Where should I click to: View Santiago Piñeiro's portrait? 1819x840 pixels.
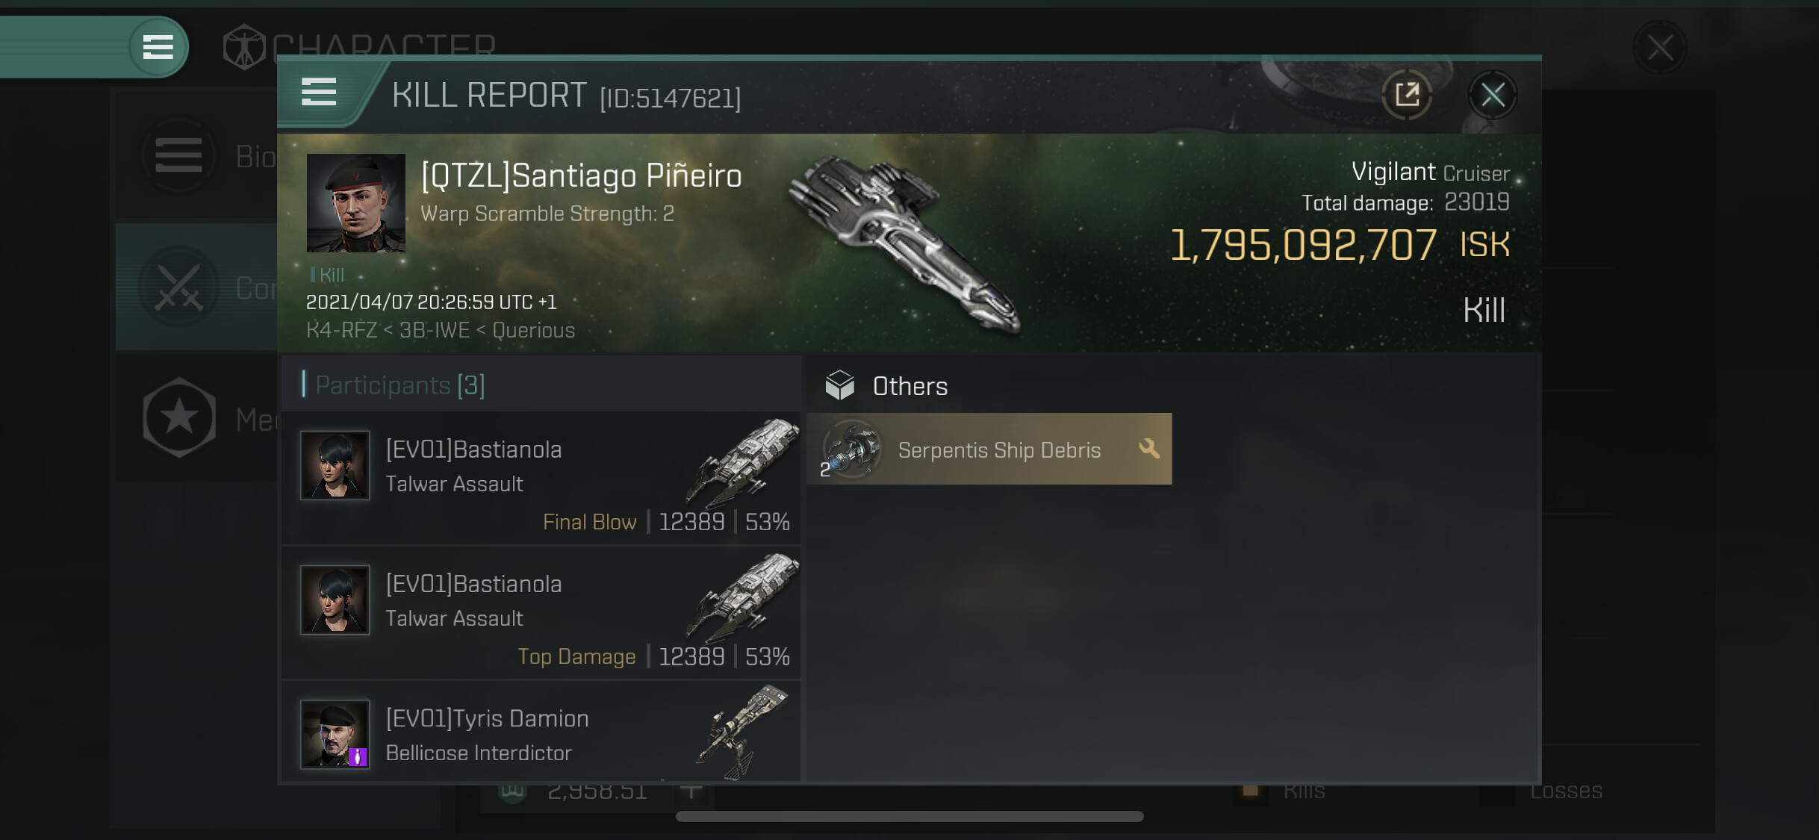point(356,203)
